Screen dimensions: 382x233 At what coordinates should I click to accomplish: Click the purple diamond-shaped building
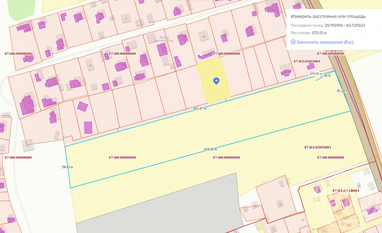83,106
